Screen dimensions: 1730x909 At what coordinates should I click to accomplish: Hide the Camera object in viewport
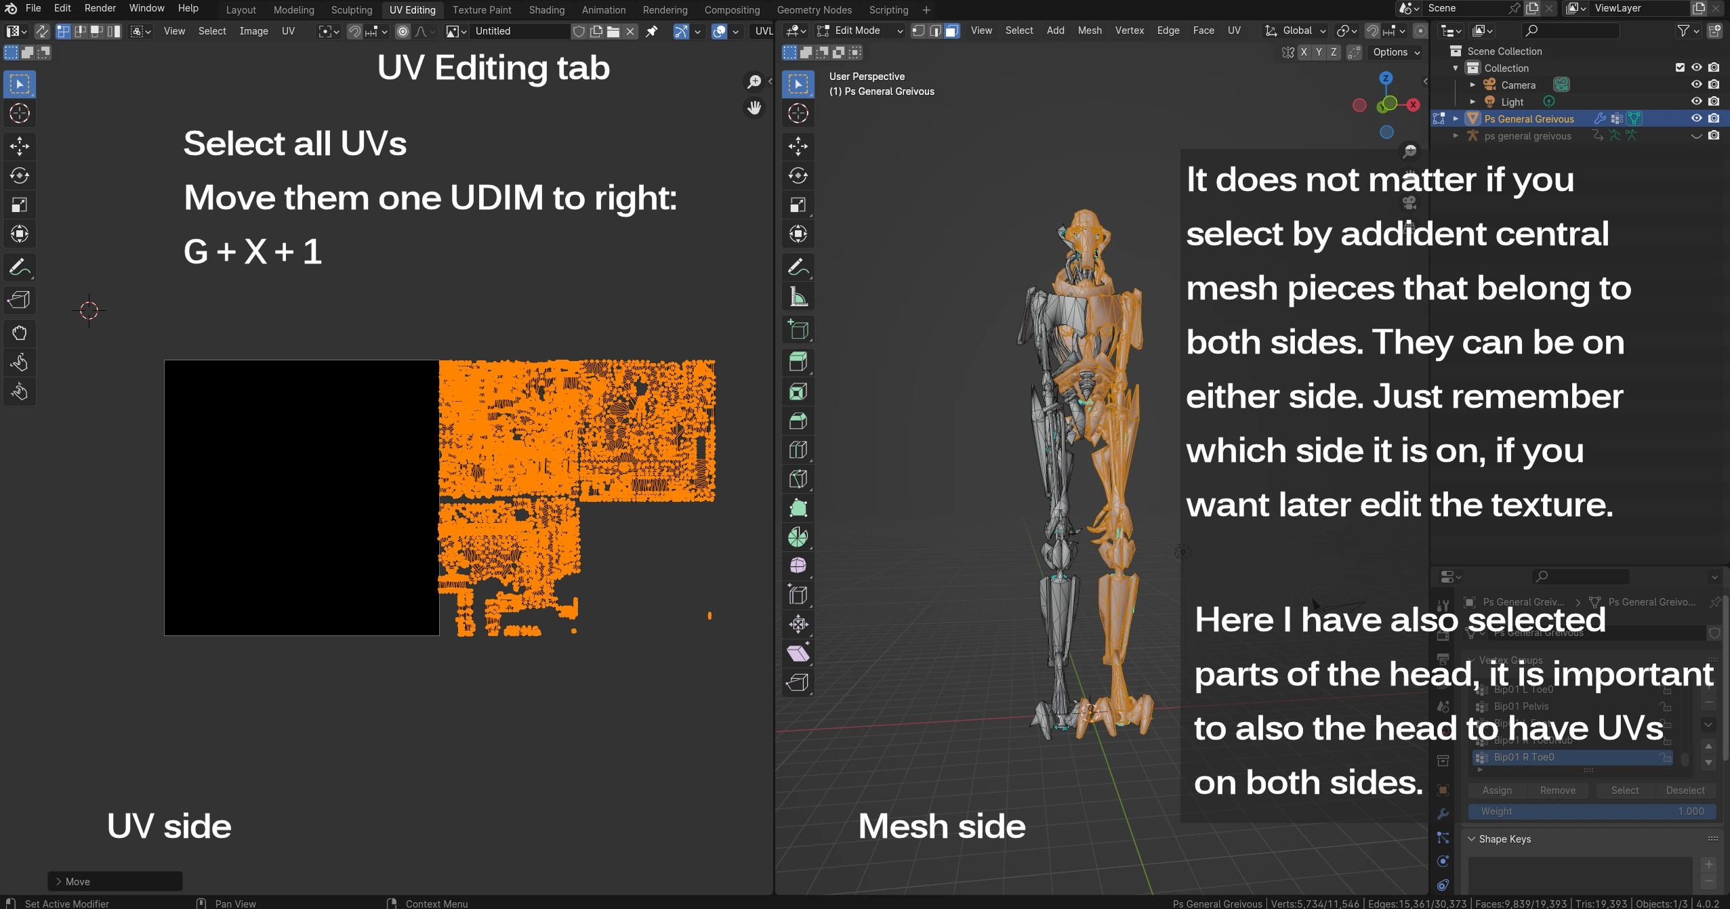coord(1696,85)
